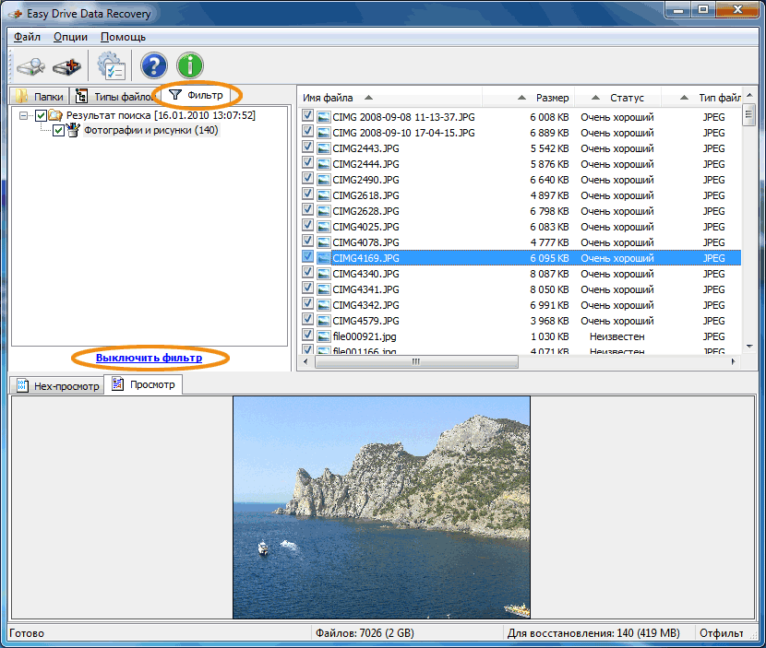The height and width of the screenshot is (648, 766).
Task: Collapse the Результат поиска tree node
Action: [23, 115]
